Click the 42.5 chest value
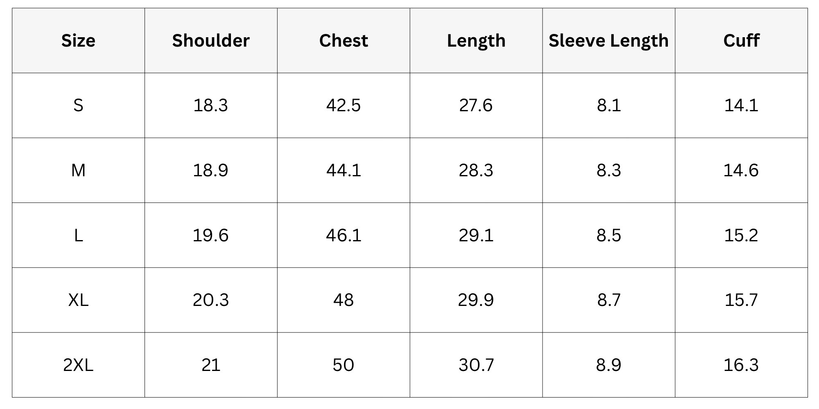Viewport: 819px width, 409px height. pyautogui.click(x=344, y=106)
